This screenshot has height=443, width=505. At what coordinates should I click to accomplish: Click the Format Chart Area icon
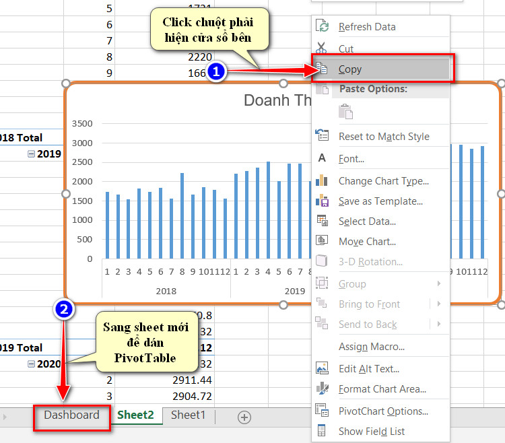pos(323,388)
